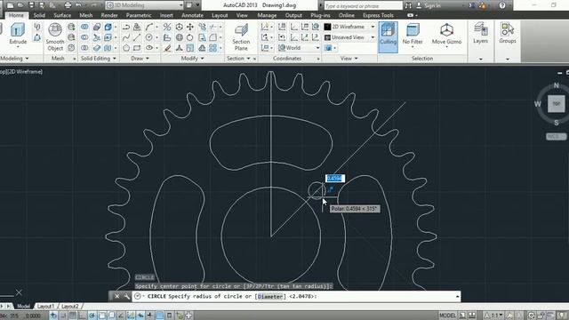Open the No Filter selection option
Image resolution: width=569 pixels, height=320 pixels.
413,35
